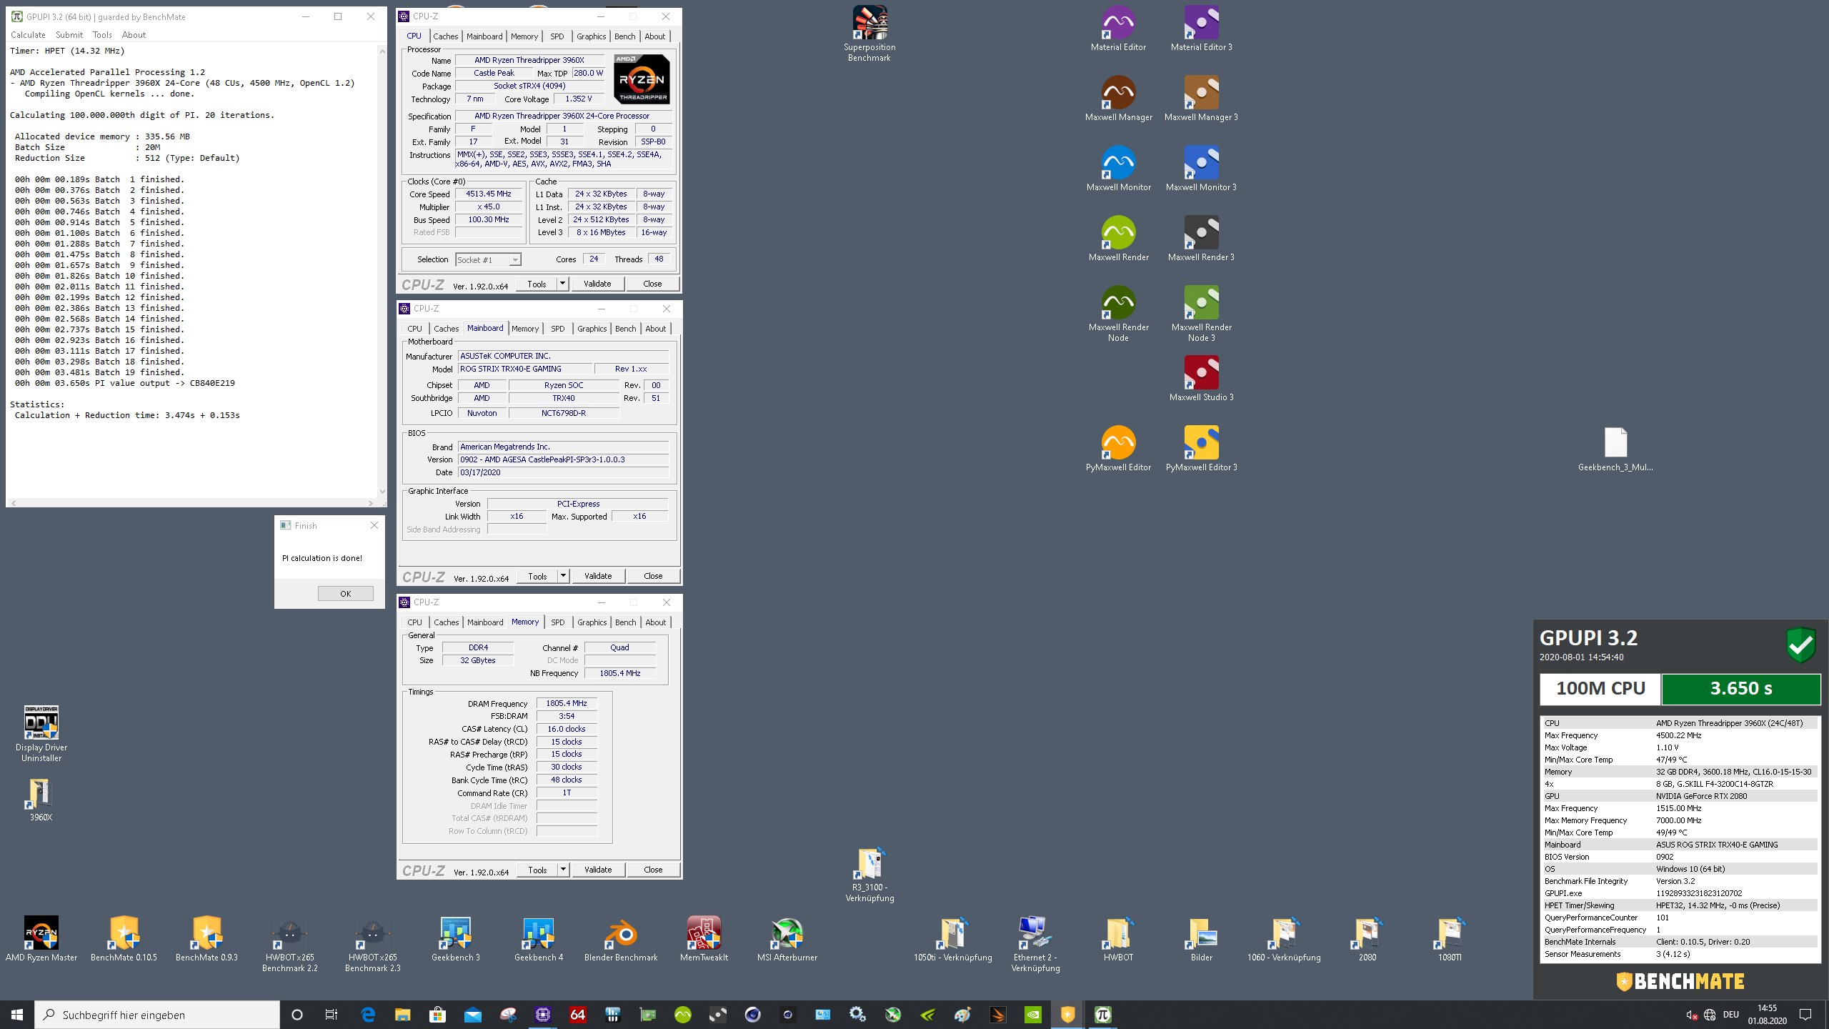Open Superposition Benchmark desktop shortcut

(869, 34)
